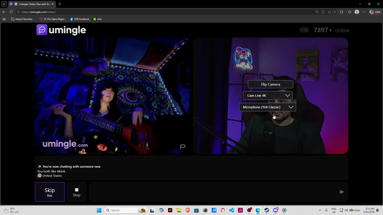
Task: Click the Flip Camera button
Action: coord(270,85)
